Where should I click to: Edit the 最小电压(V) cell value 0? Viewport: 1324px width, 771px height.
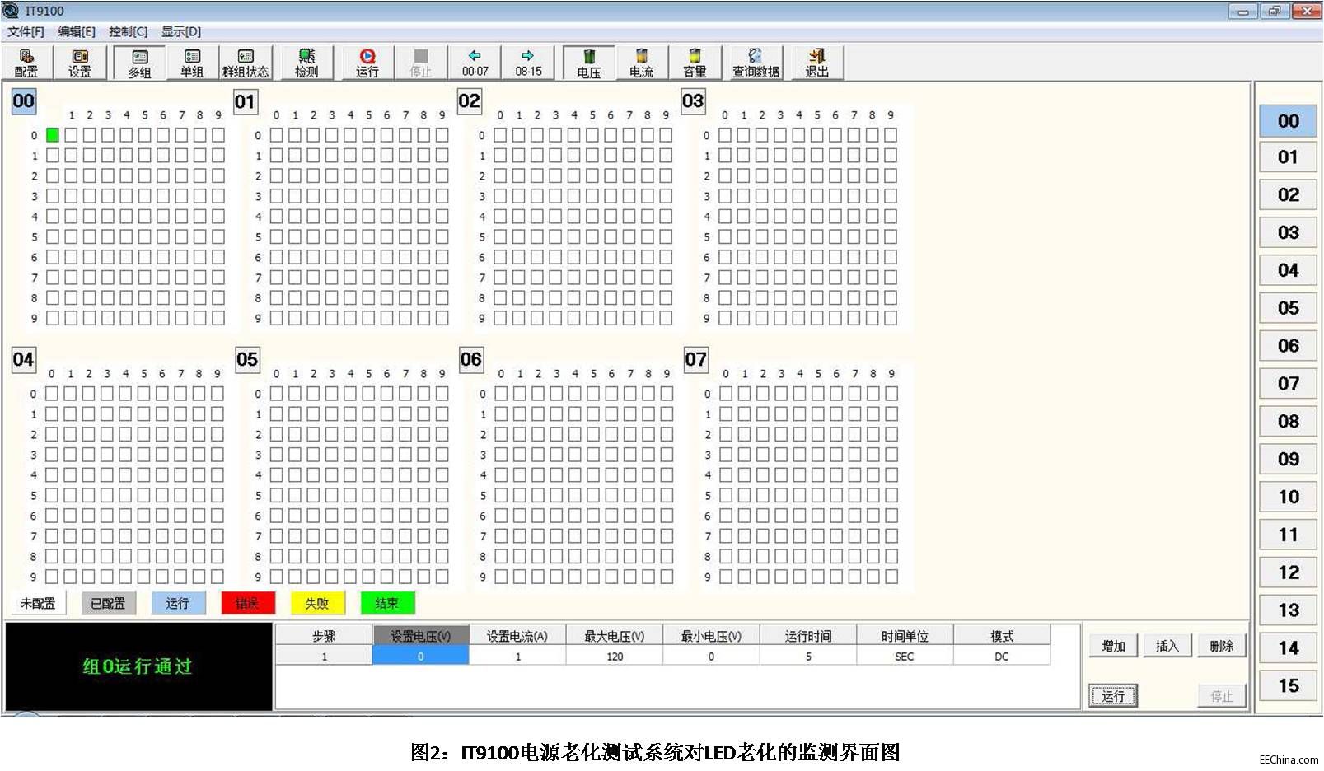click(711, 657)
